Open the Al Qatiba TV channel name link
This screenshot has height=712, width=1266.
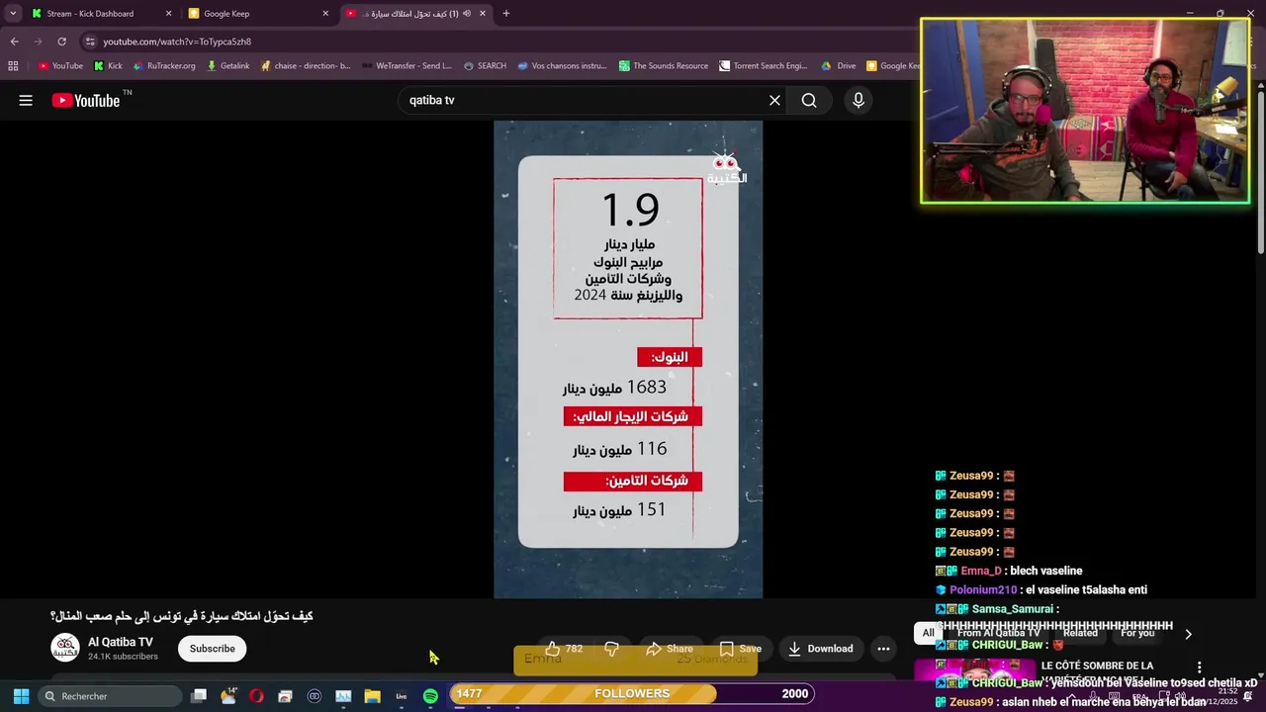coord(121,642)
